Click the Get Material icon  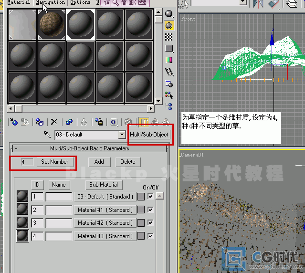[x=14, y=122]
